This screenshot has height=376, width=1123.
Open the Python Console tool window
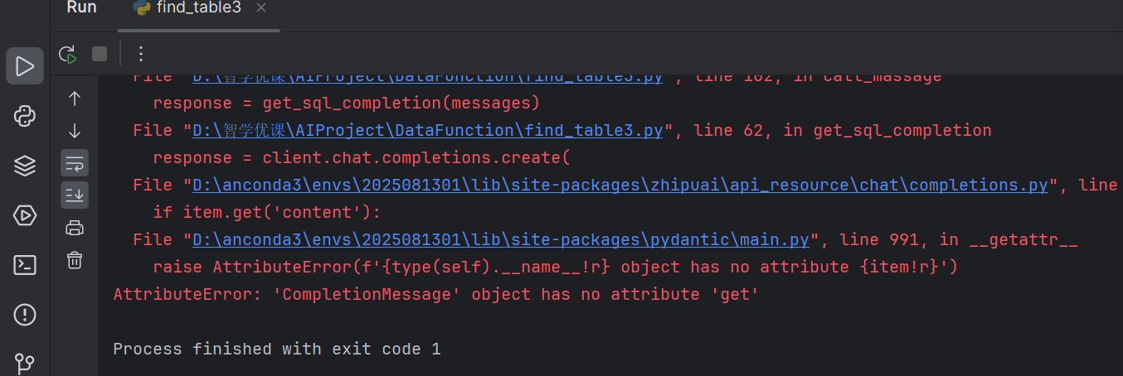[25, 116]
